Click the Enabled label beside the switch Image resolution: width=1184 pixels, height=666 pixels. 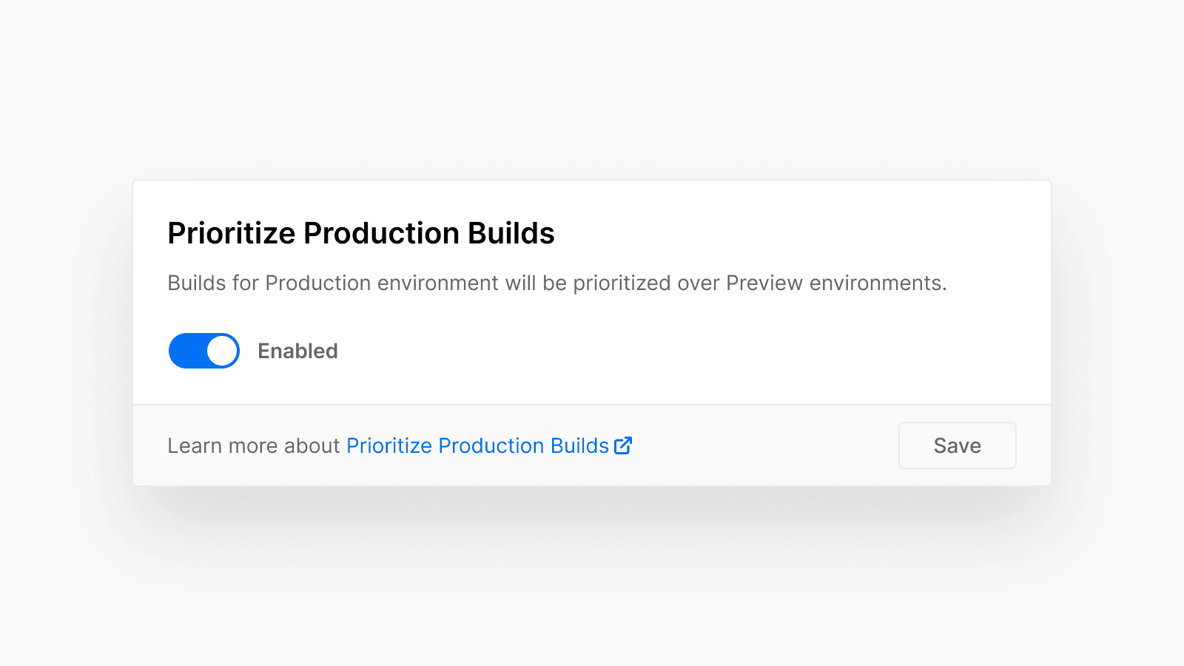(297, 351)
